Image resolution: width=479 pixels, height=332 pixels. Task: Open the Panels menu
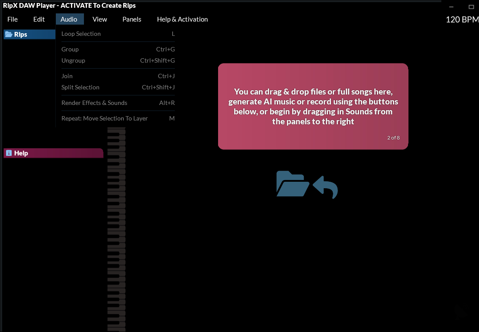pos(132,19)
